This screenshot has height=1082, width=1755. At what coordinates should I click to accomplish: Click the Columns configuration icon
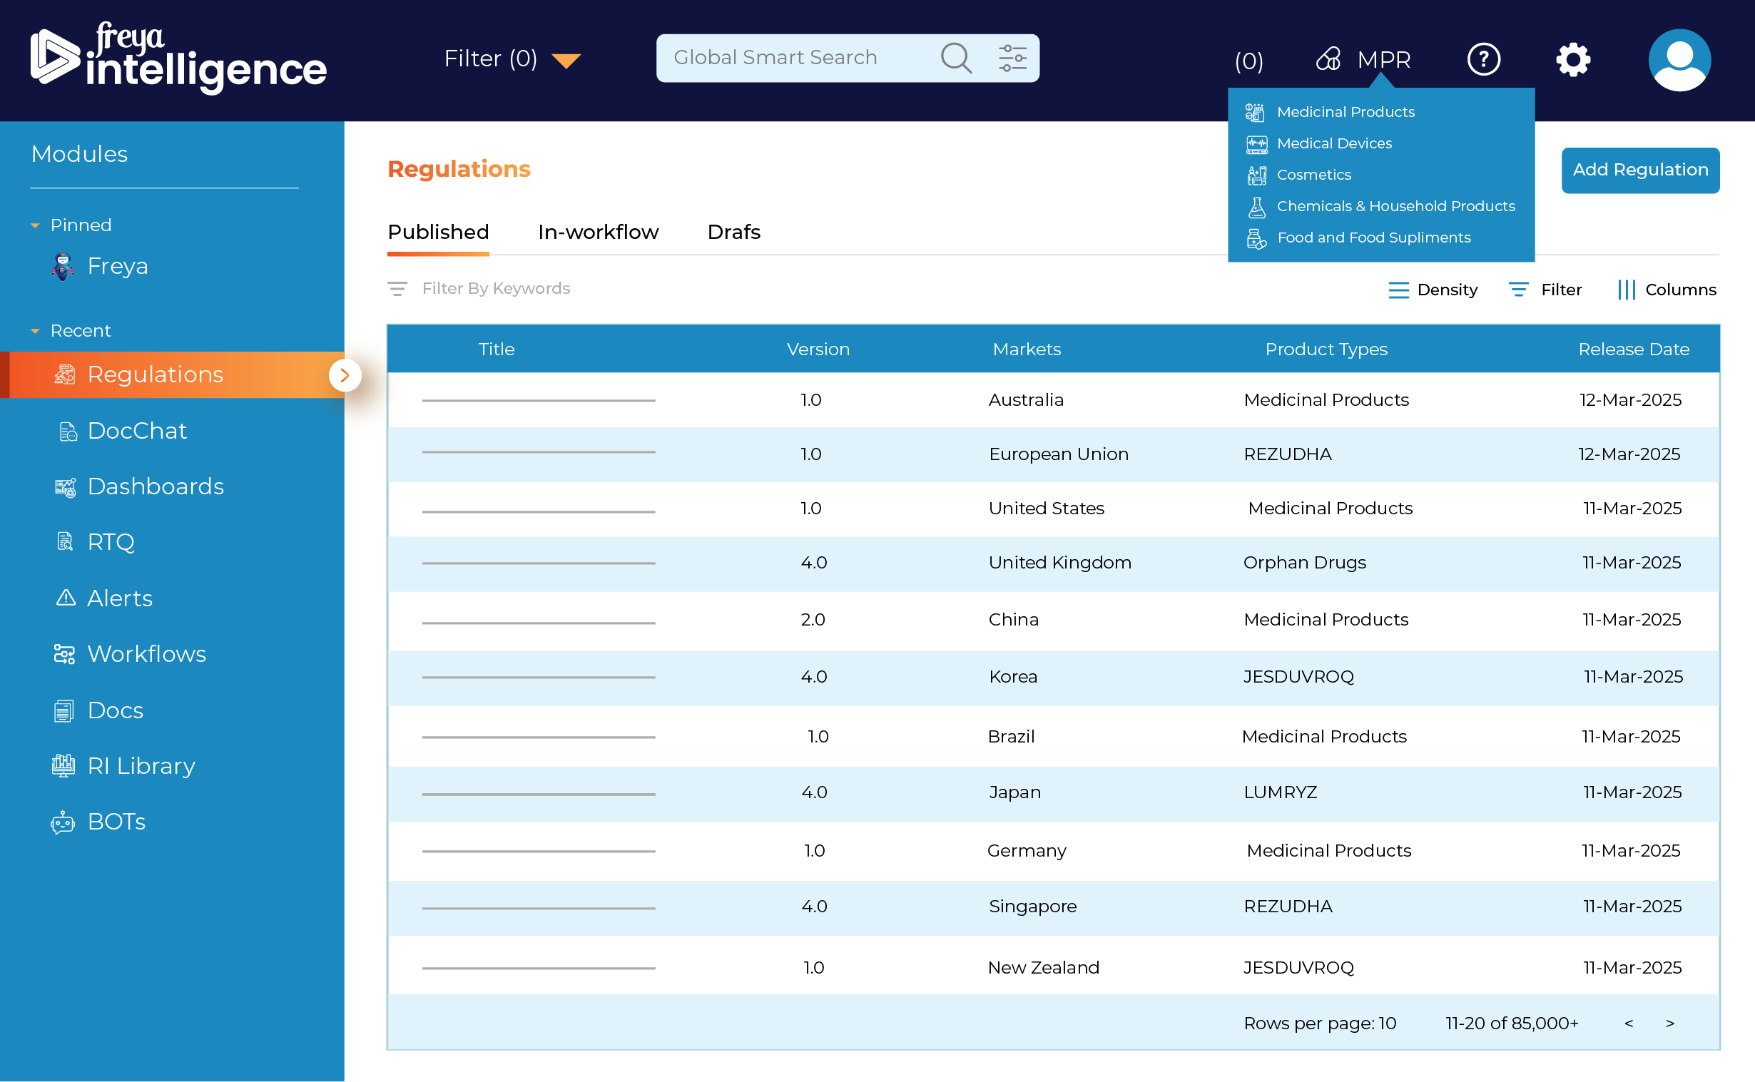[1627, 290]
